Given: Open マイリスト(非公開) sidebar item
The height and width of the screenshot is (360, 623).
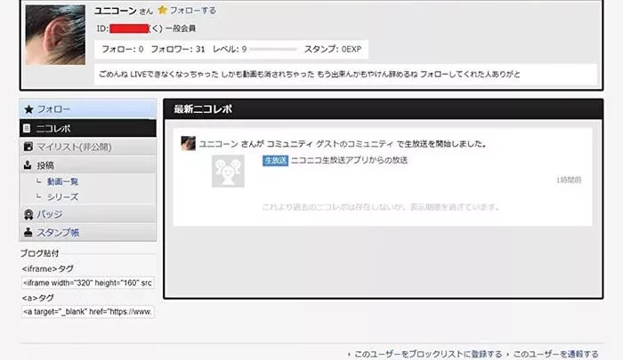Looking at the screenshot, I should [x=88, y=147].
